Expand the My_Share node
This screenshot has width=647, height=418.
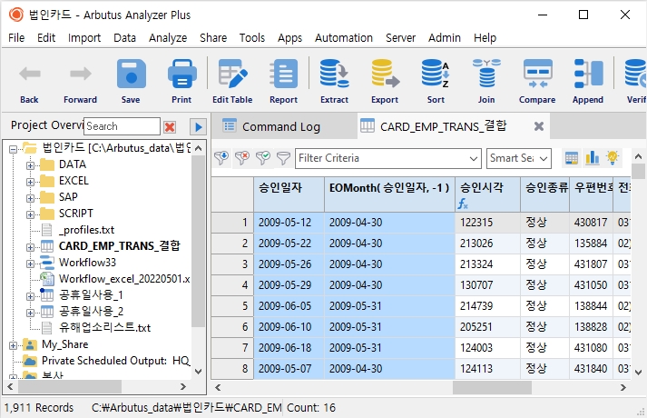coord(14,345)
